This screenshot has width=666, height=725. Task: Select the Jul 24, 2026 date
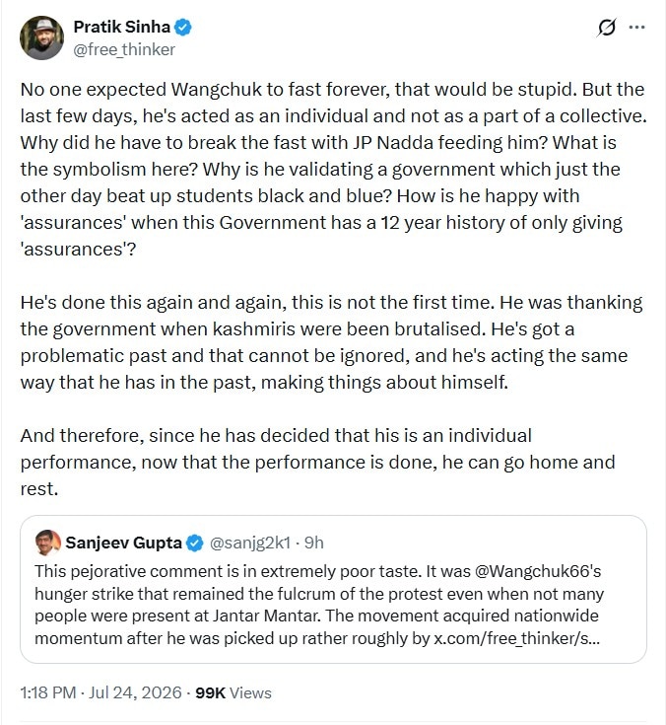click(x=135, y=692)
